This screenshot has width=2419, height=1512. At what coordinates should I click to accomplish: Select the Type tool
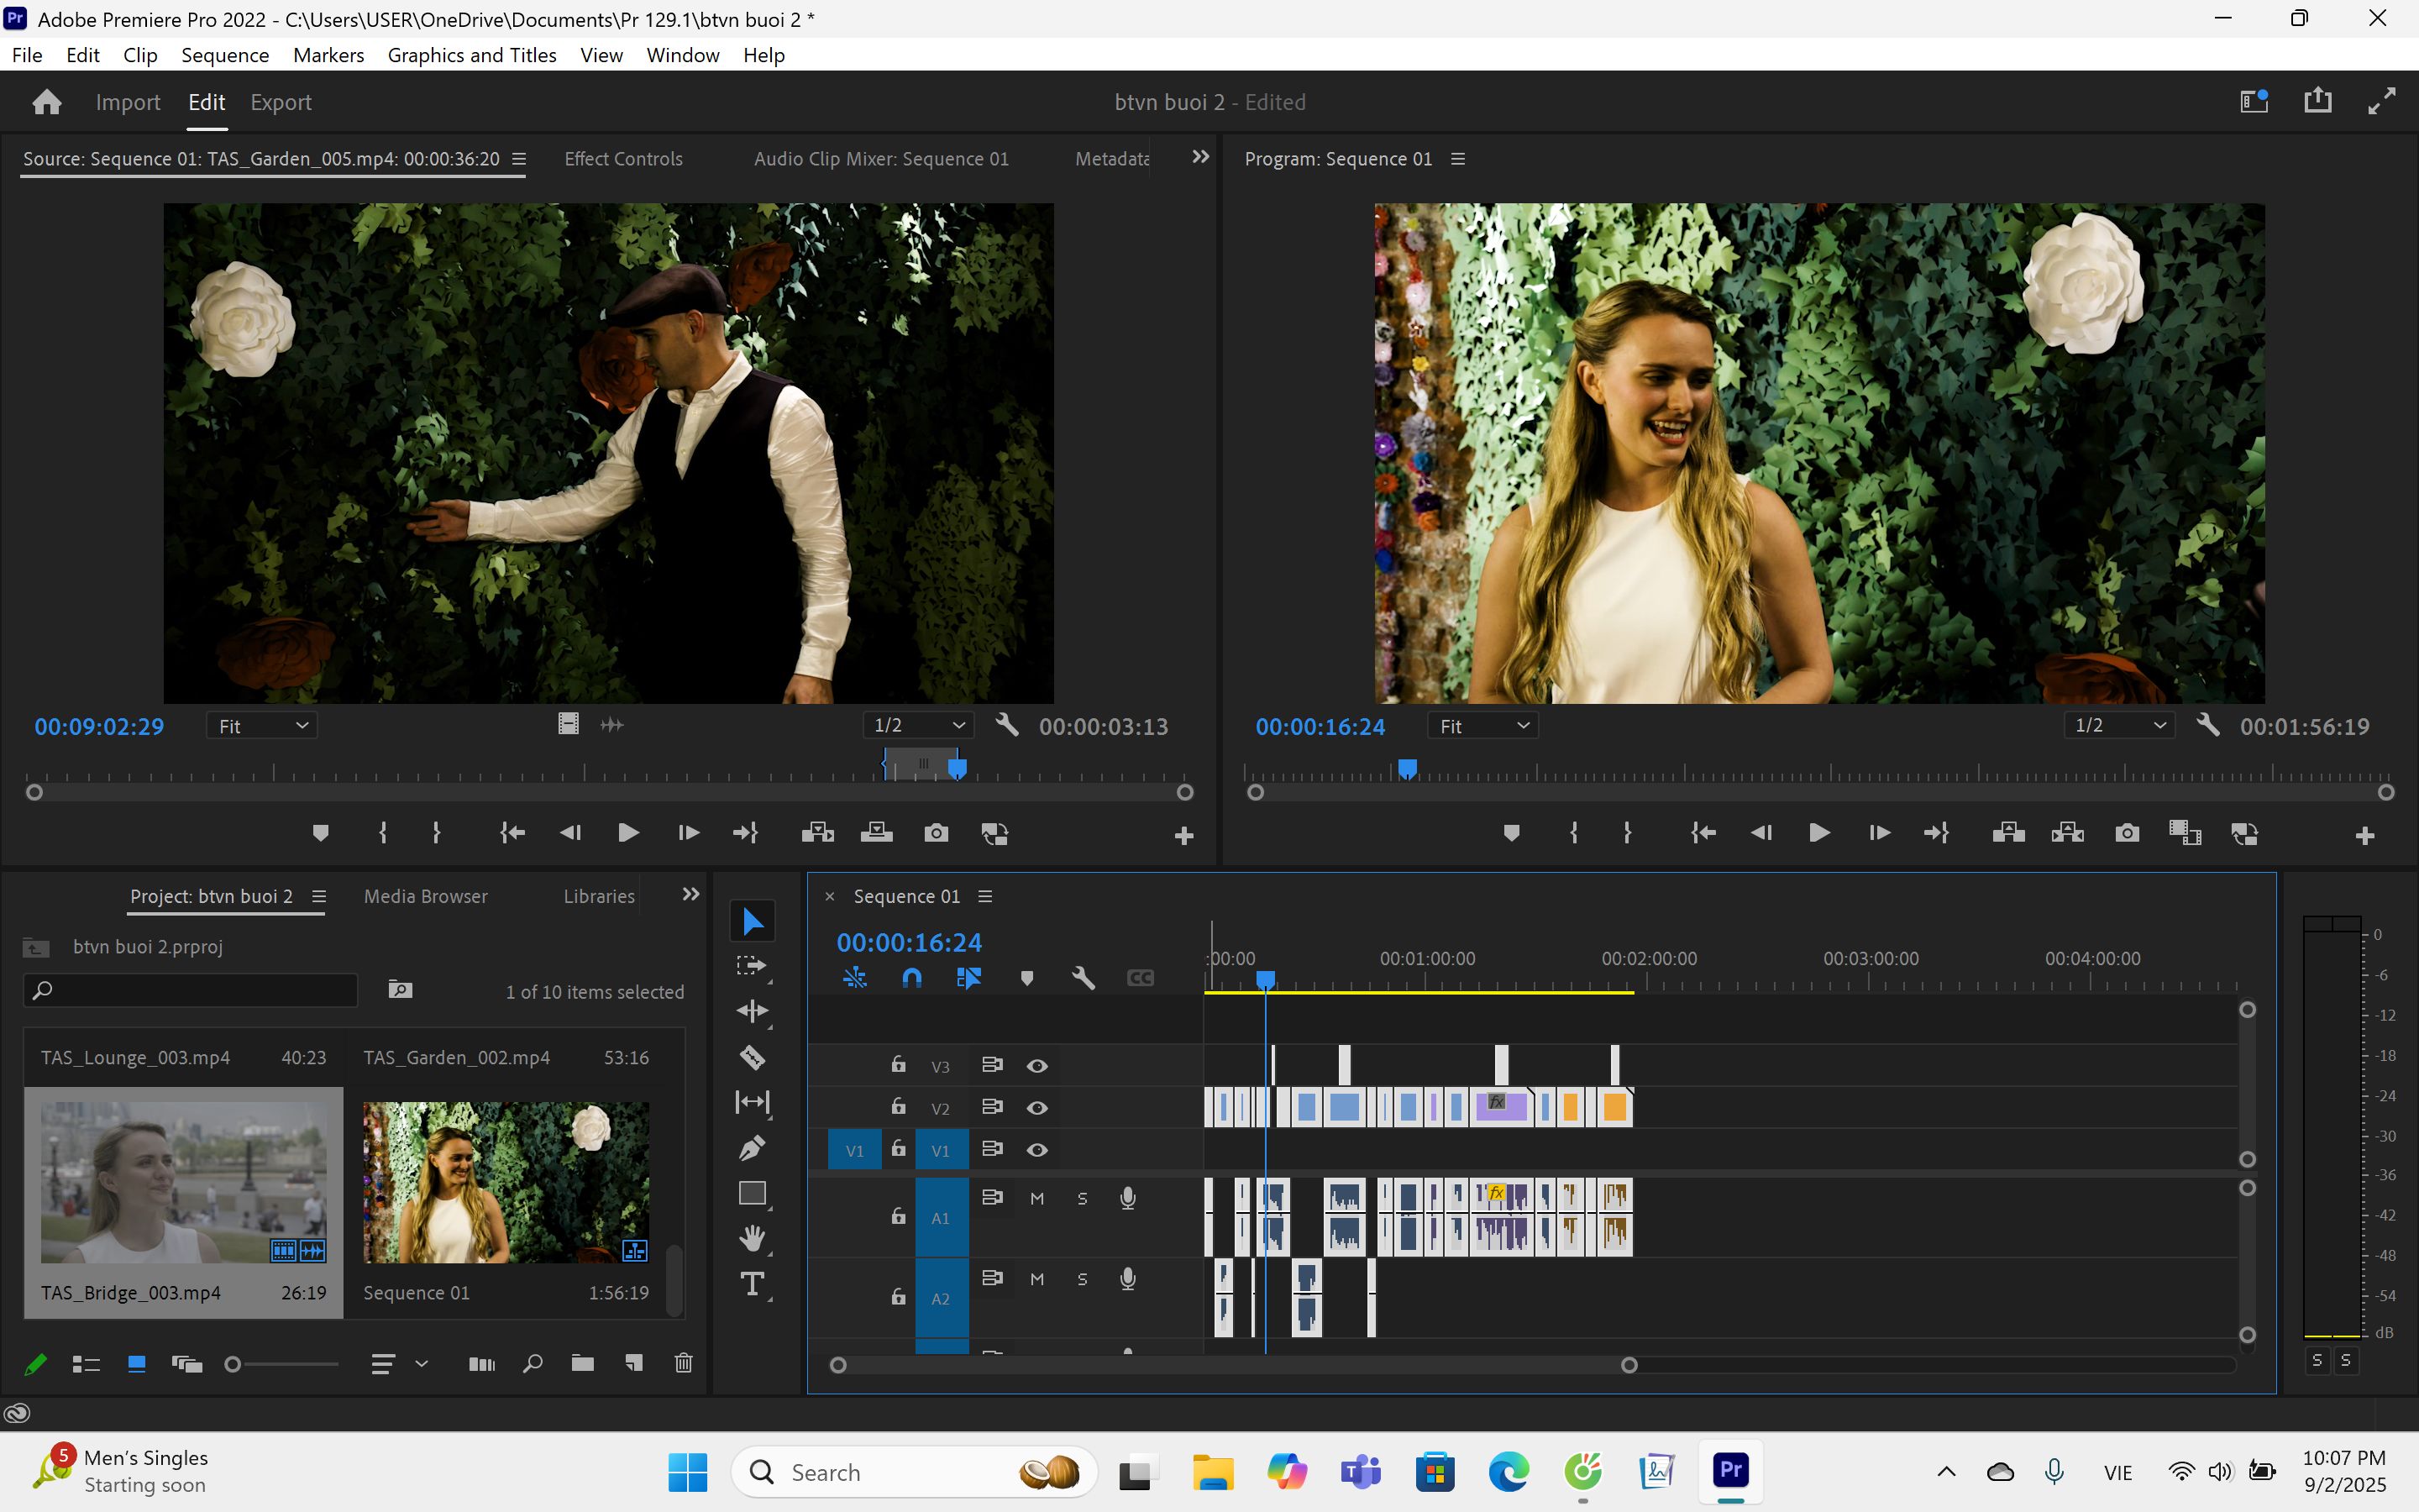point(752,1284)
